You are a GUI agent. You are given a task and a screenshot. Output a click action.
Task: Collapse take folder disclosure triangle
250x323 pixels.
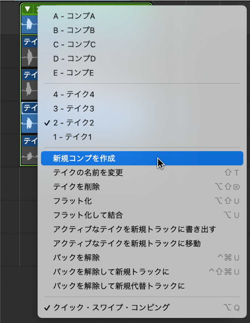[x=28, y=9]
